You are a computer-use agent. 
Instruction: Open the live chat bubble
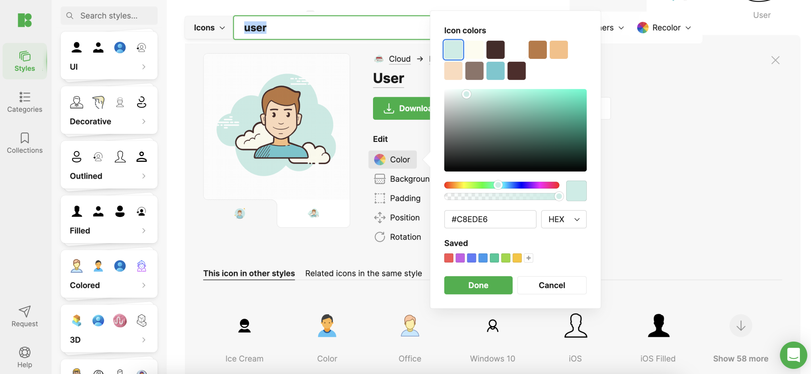[x=793, y=355]
